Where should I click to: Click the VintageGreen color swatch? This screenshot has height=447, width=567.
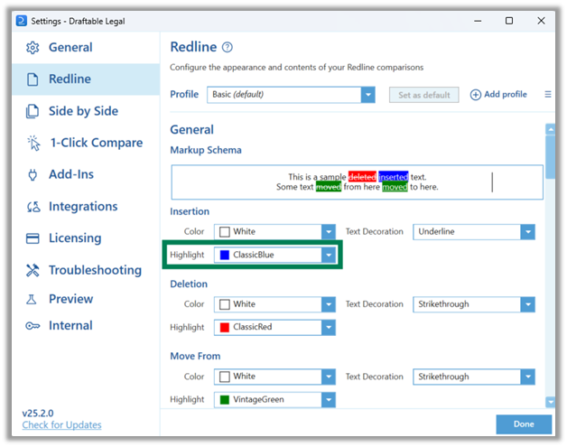coord(225,400)
